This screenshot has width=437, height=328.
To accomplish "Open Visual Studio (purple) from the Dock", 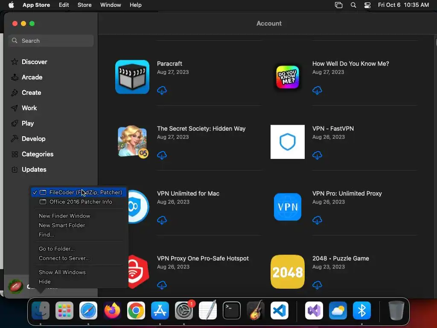I will point(314,310).
